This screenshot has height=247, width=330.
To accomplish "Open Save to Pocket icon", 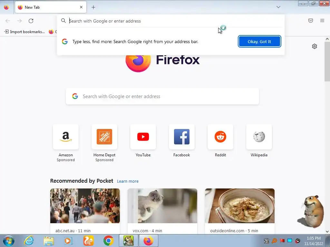I will (311, 21).
